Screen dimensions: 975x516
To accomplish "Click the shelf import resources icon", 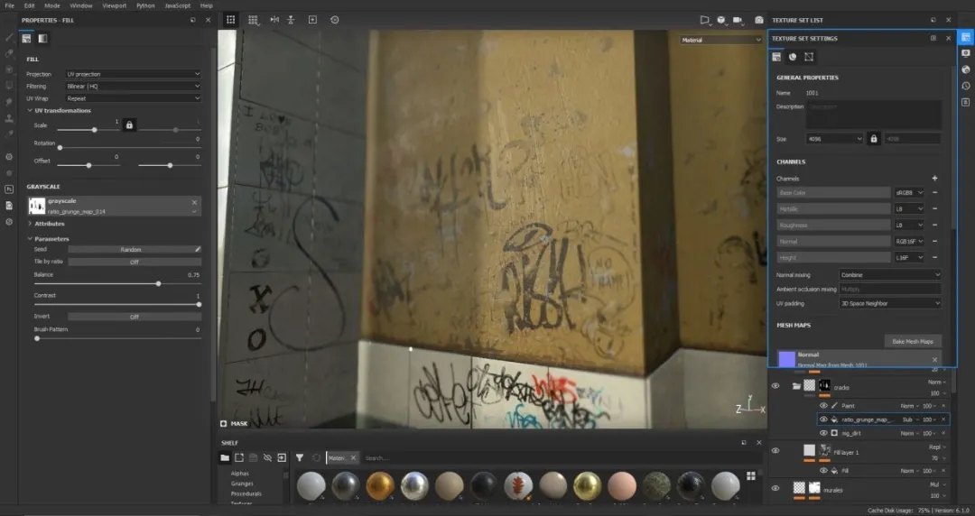I will 282,457.
